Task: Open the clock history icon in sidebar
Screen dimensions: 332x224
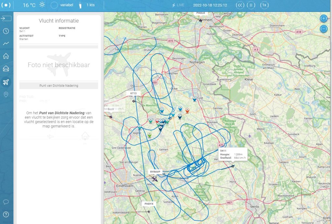Action: (6, 31)
